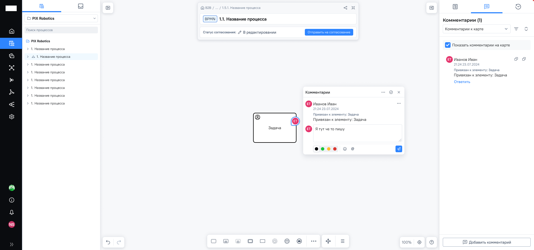Open 'Комментарии к карте' filter dropdown

[x=476, y=29]
